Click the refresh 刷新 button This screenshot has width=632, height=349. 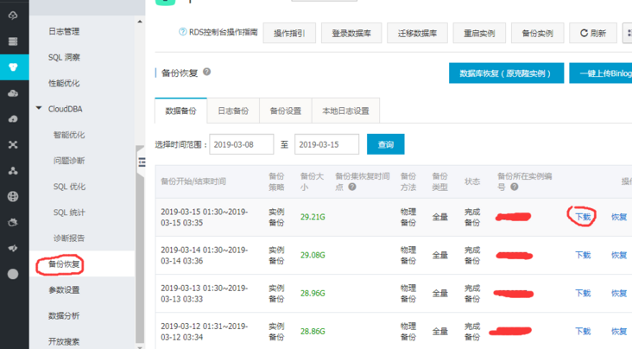(x=592, y=34)
